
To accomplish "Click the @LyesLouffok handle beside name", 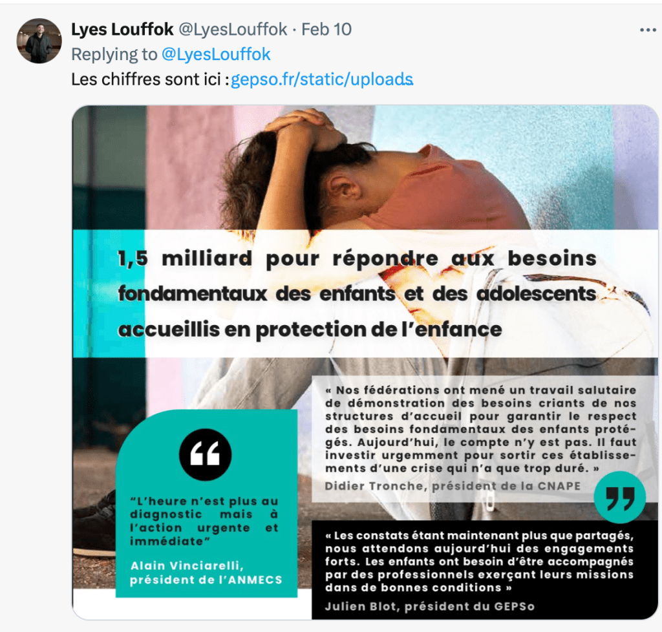I will coord(233,30).
